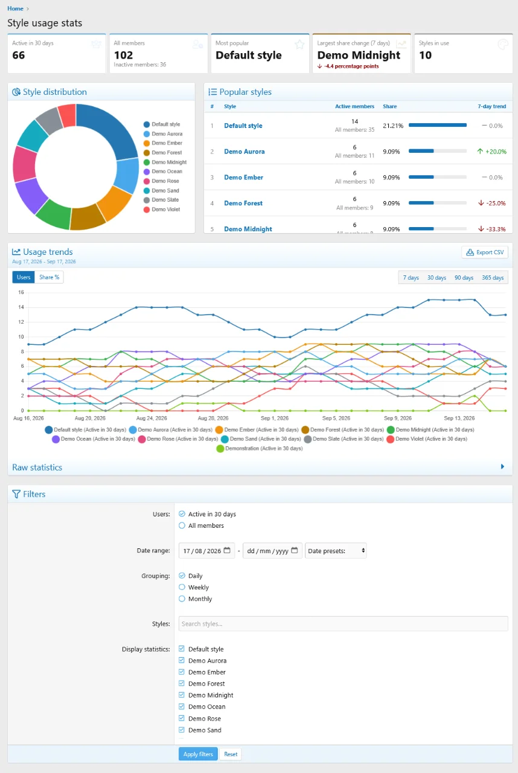Click the up arrow trend for Demo Aurora
Viewport: 518px width, 773px height.
(480, 152)
